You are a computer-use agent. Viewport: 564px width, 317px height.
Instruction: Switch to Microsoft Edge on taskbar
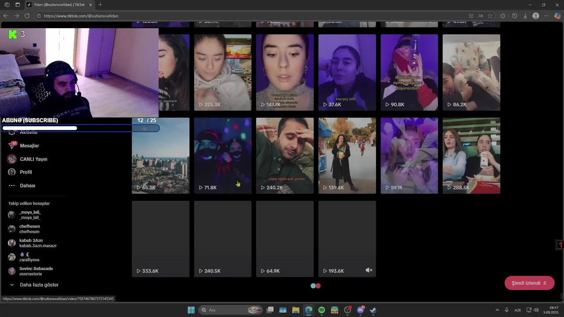308,310
